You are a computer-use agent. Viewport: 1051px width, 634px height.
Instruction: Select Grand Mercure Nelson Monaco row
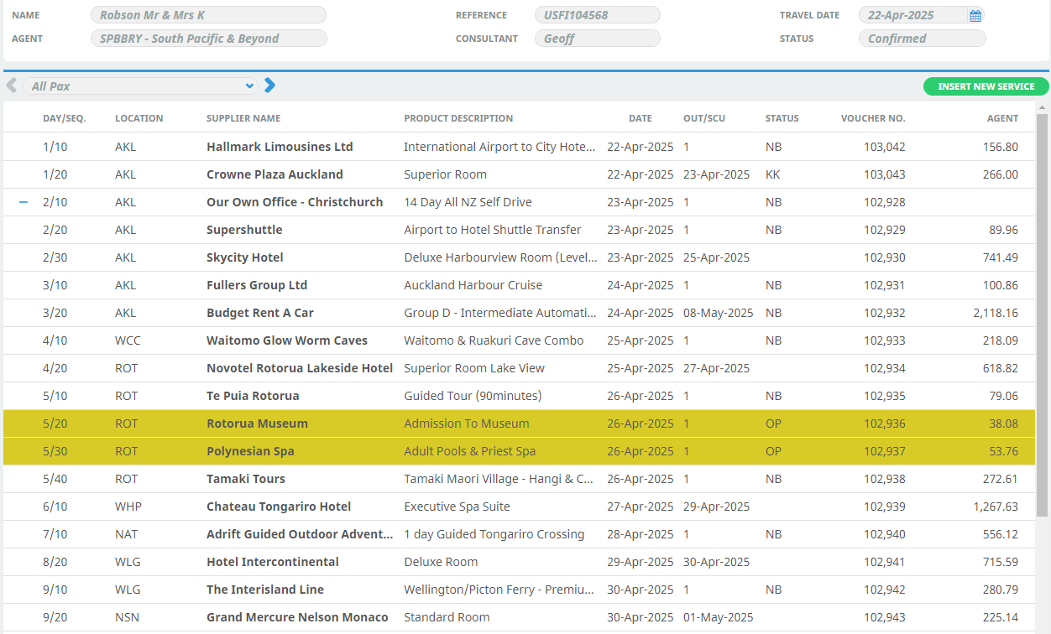coord(519,617)
